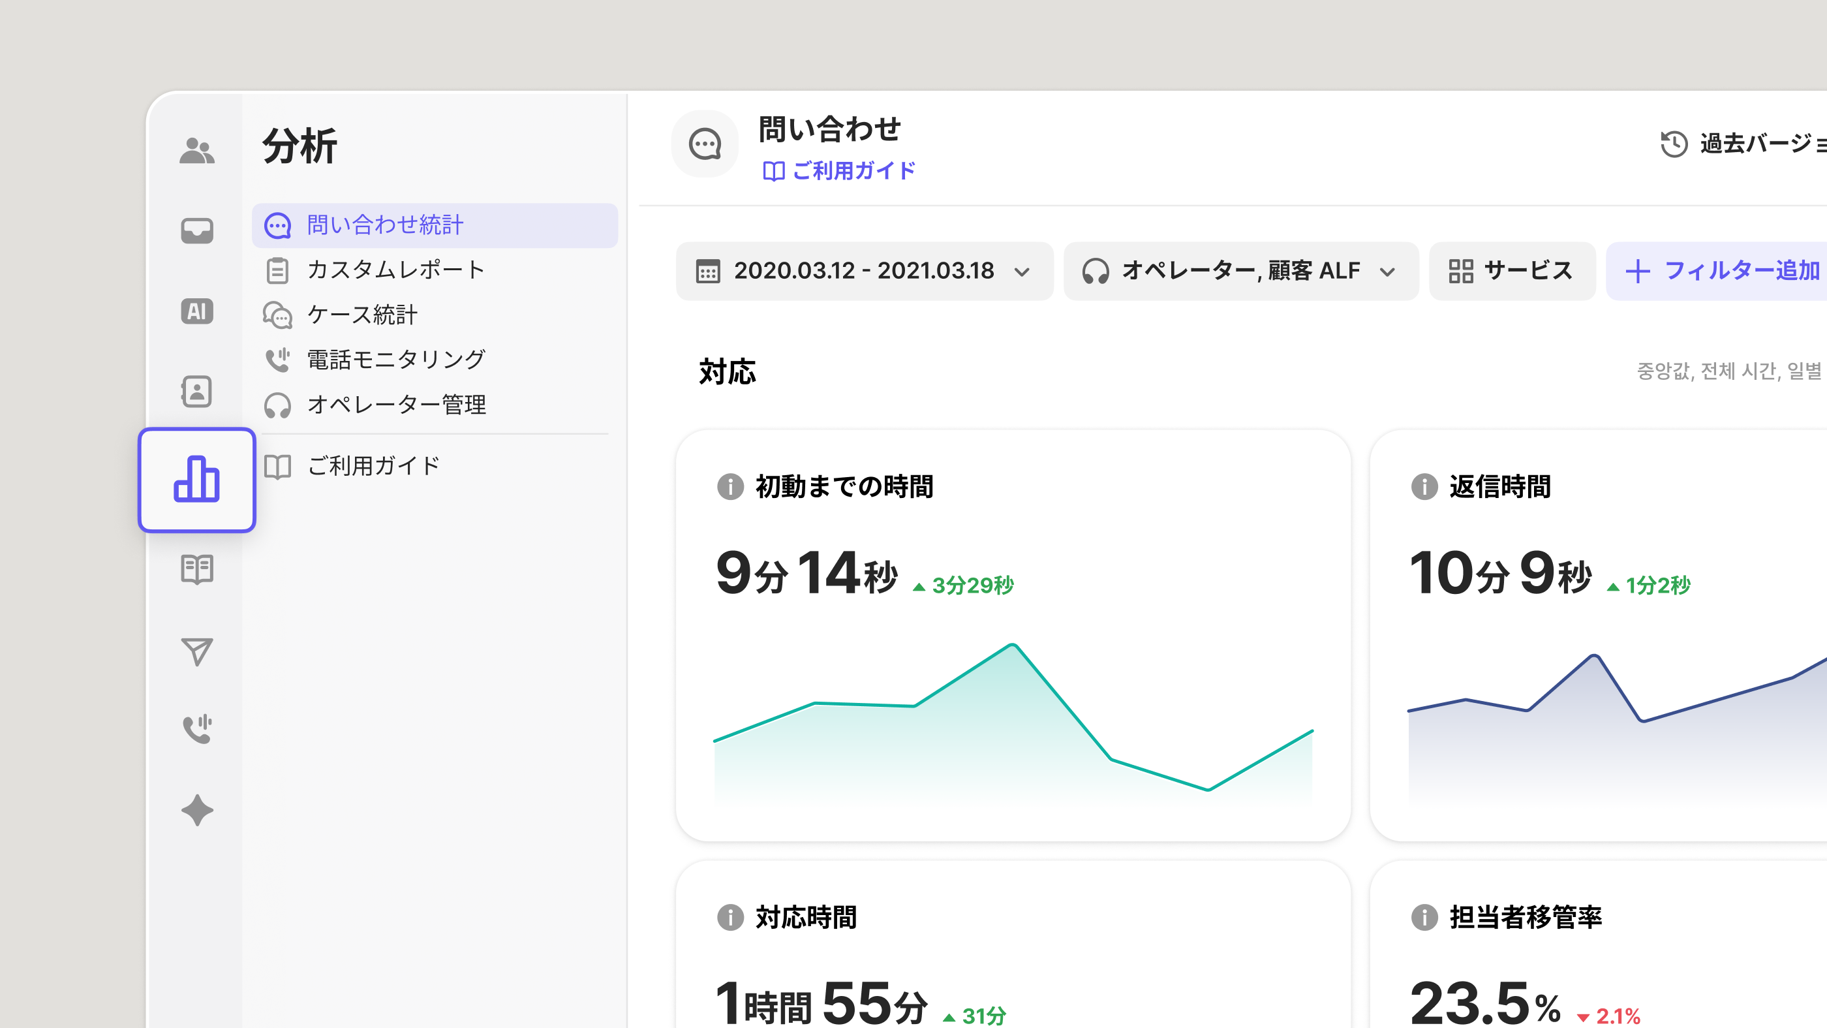Open the AI section icon
Image resolution: width=1827 pixels, height=1028 pixels.
tap(196, 311)
